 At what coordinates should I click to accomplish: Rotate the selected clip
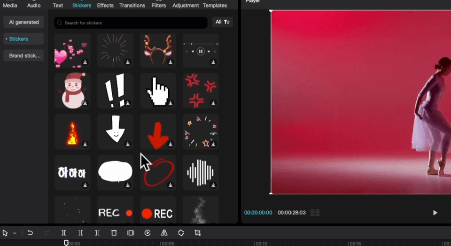click(x=181, y=233)
